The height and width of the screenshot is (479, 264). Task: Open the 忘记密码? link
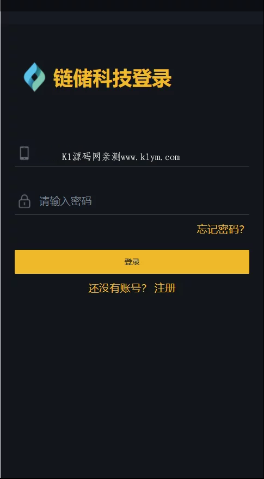click(x=220, y=229)
